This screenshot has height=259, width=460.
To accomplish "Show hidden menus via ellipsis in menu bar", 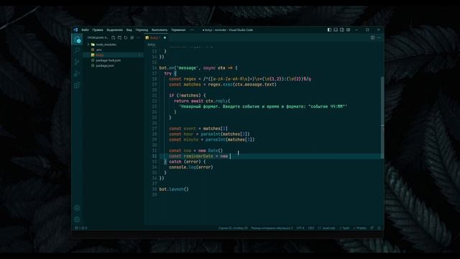I will tap(192, 29).
